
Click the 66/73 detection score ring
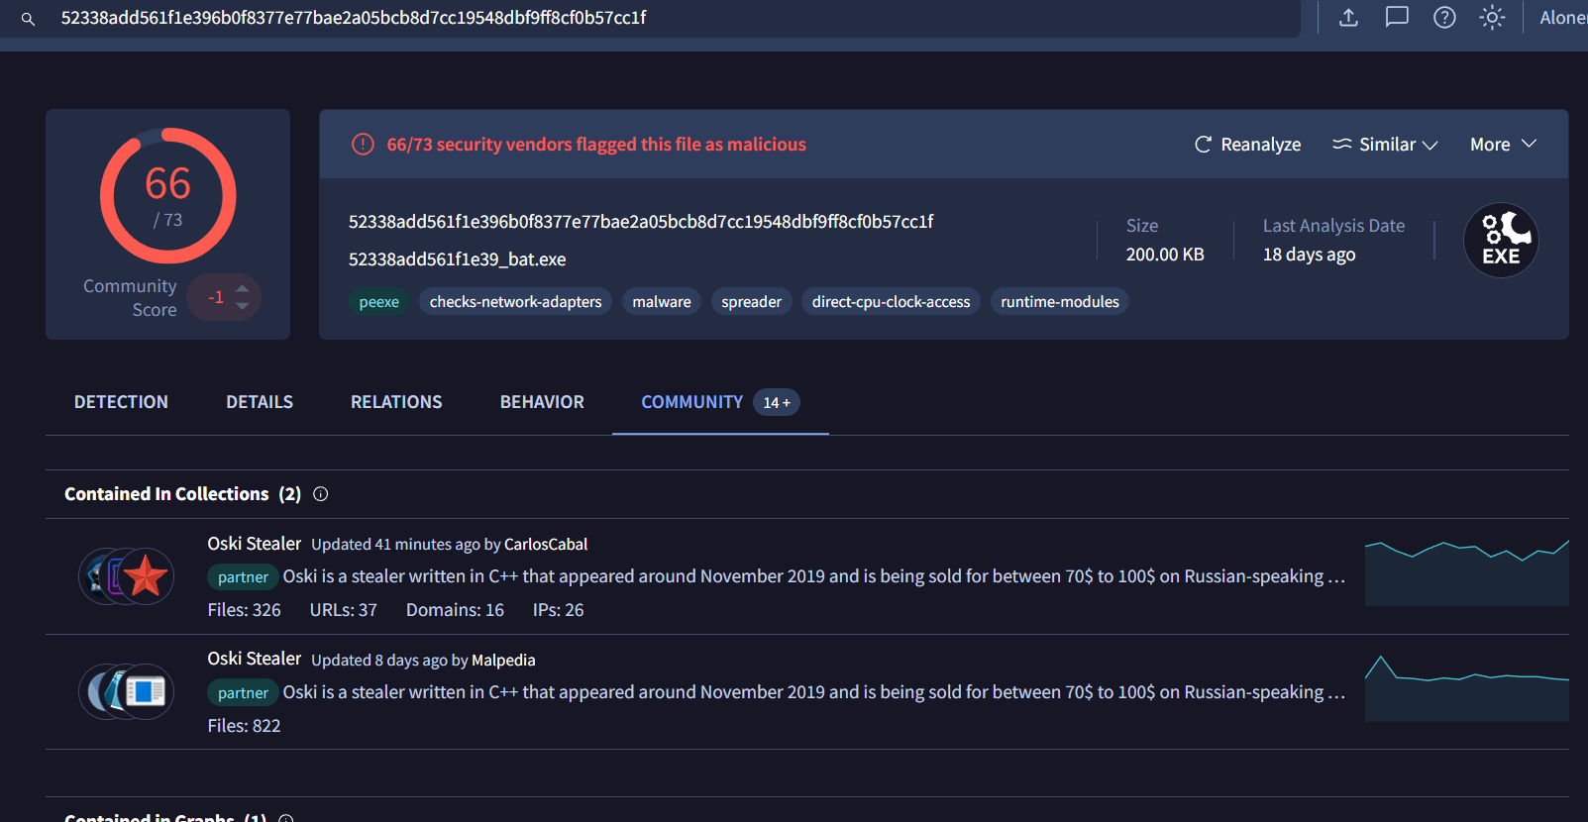(x=168, y=196)
